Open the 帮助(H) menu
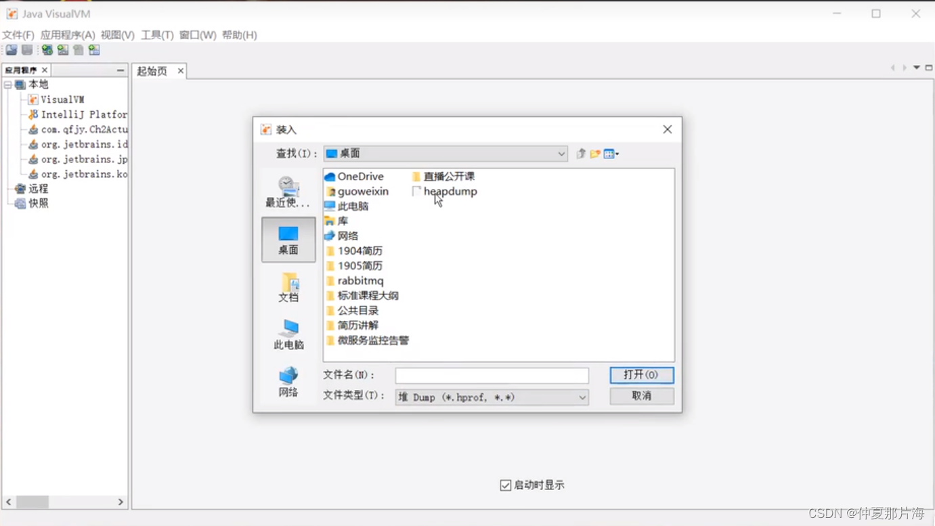 coord(240,35)
